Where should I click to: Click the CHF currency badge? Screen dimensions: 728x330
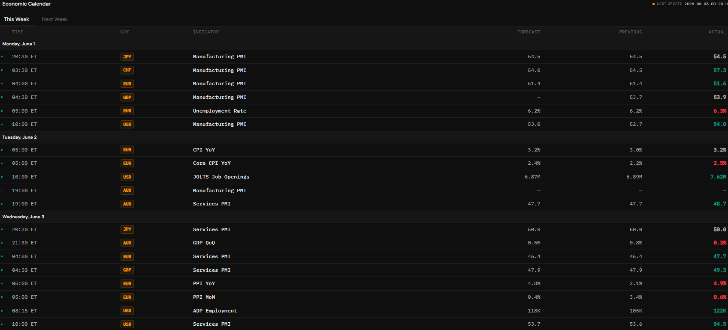(127, 70)
